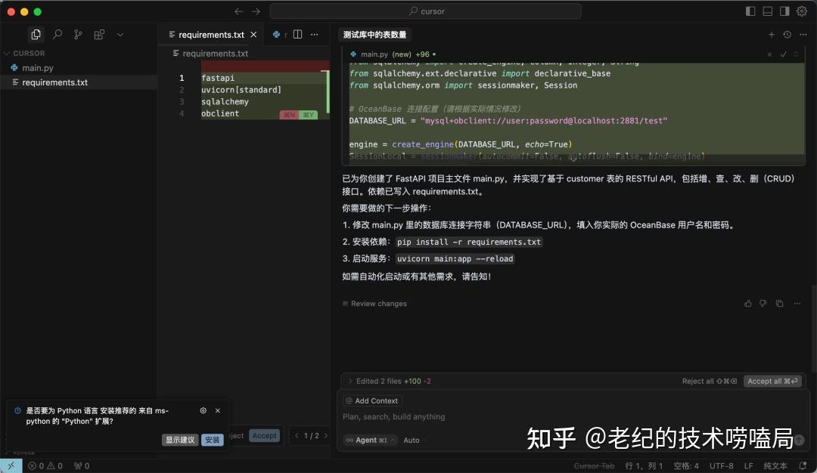Viewport: 817px width, 473px height.
Task: Switch to the requirements.txt tab
Action: click(212, 34)
